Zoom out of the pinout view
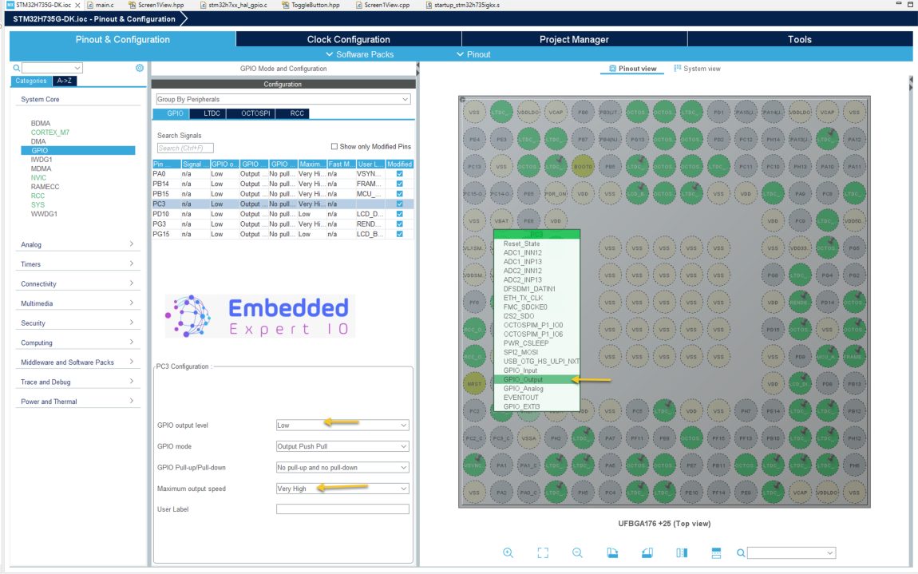This screenshot has width=918, height=574. tap(576, 552)
